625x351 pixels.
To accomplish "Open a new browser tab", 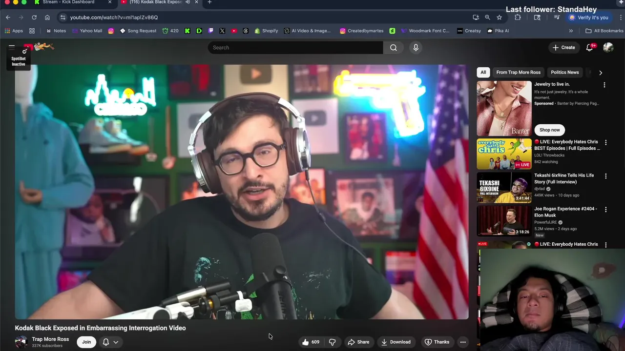I will pos(209,2).
